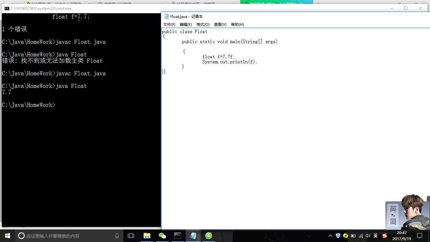Open the 编辑(E) menu in Notepad
The height and width of the screenshot is (242, 430).
tap(186, 25)
